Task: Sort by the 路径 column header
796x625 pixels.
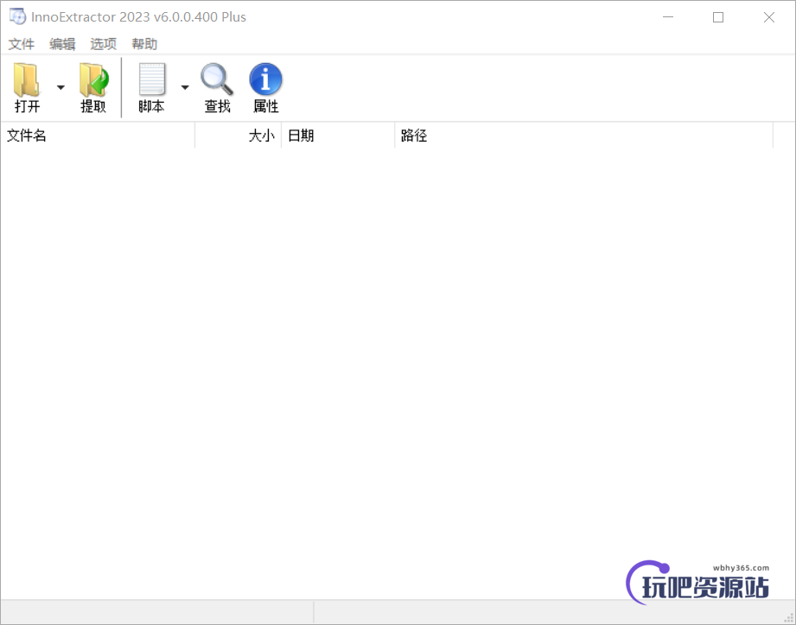Action: tap(583, 136)
